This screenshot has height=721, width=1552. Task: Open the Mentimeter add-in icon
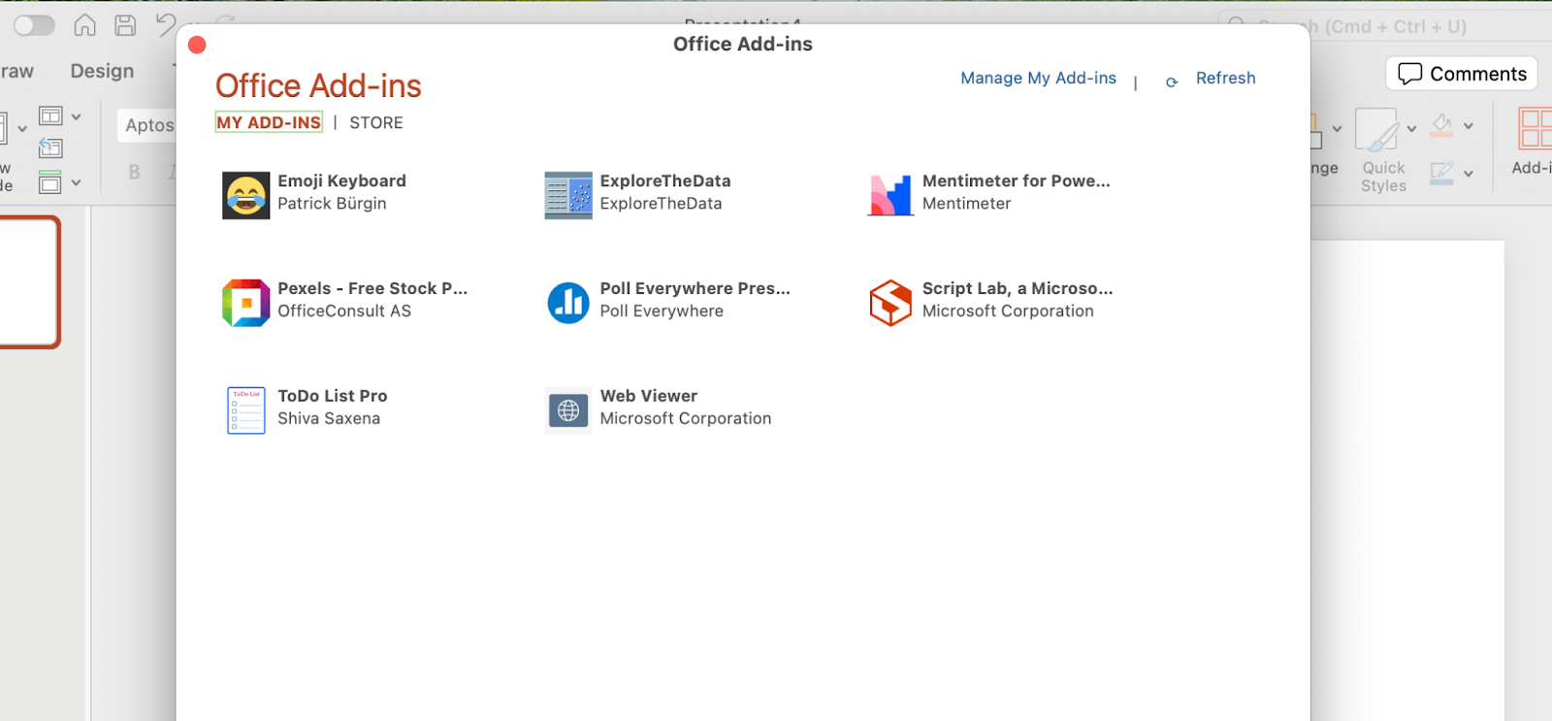click(x=890, y=196)
